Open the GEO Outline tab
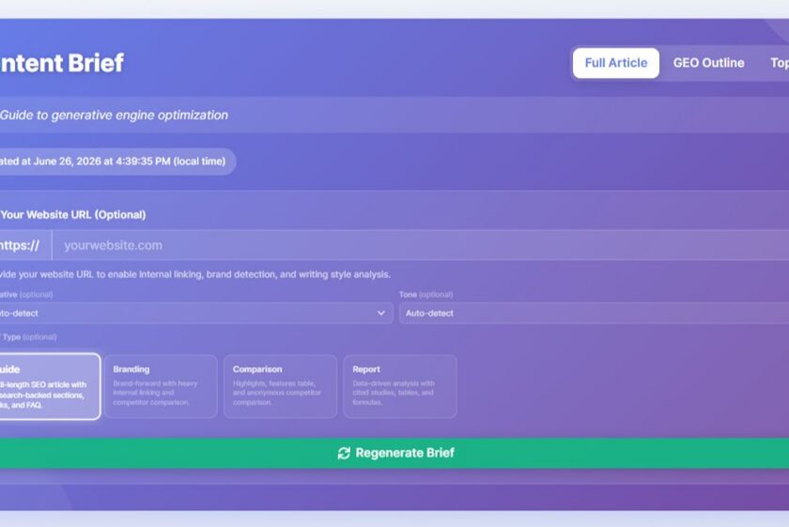The height and width of the screenshot is (527, 789). coord(708,63)
